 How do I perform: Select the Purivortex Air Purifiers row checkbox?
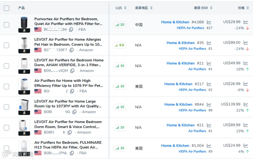[6, 25]
